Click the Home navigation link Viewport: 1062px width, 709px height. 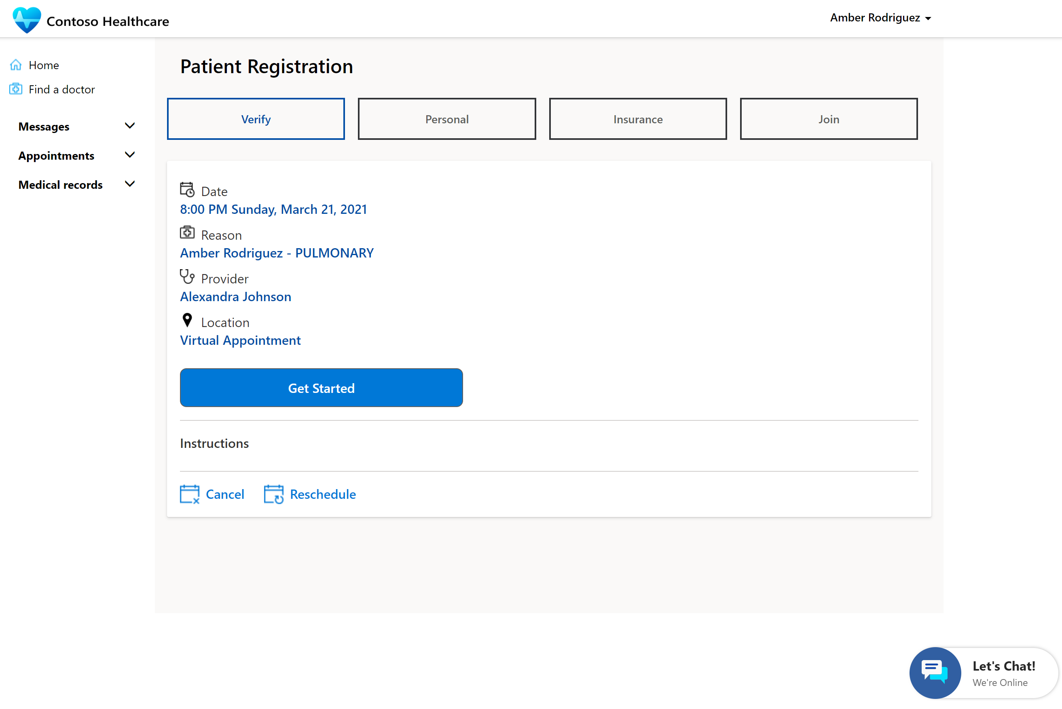tap(44, 65)
